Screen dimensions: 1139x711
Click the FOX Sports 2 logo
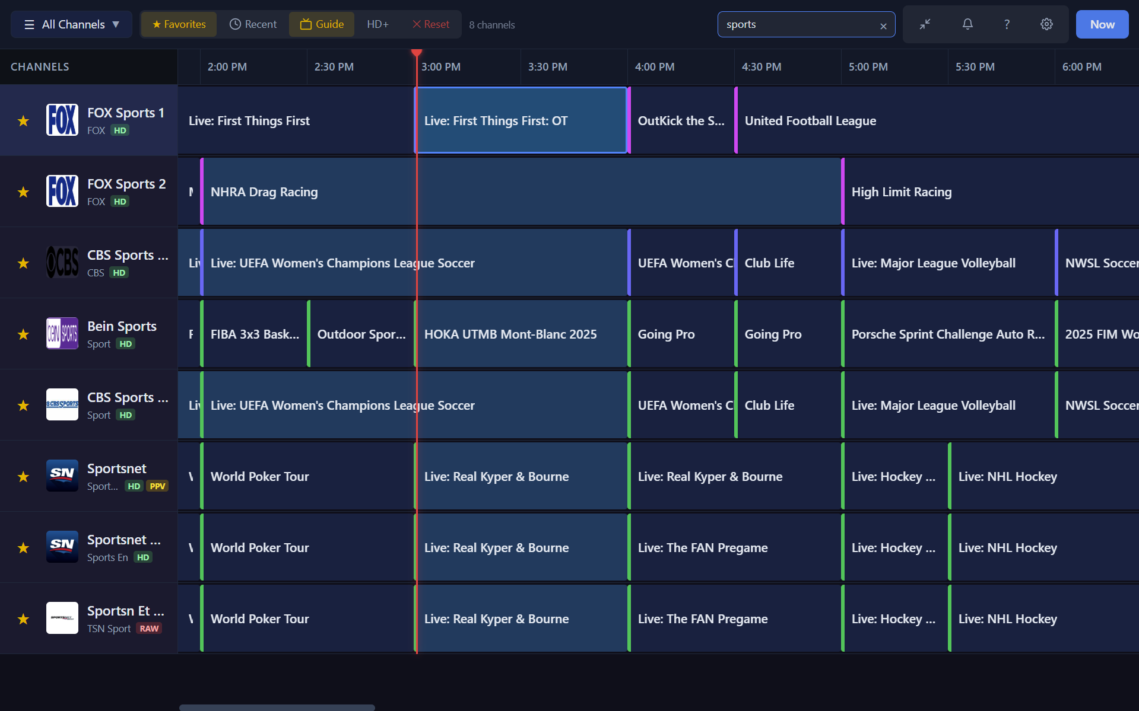point(62,191)
